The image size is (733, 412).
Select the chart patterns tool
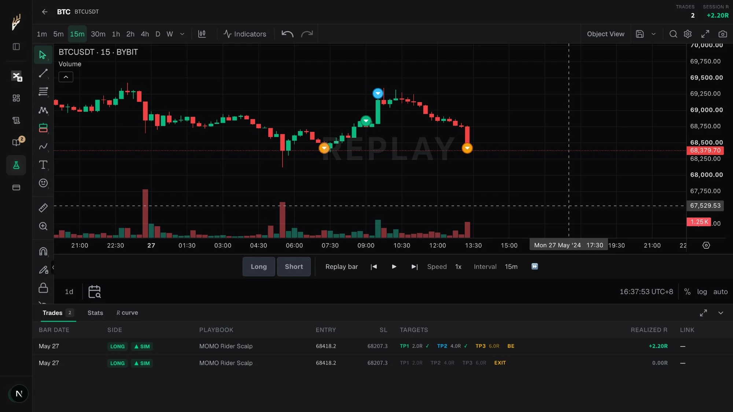tap(43, 110)
